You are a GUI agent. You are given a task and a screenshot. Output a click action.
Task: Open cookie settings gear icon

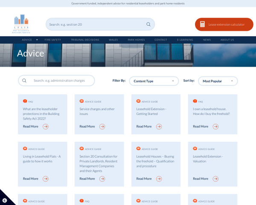5,200
